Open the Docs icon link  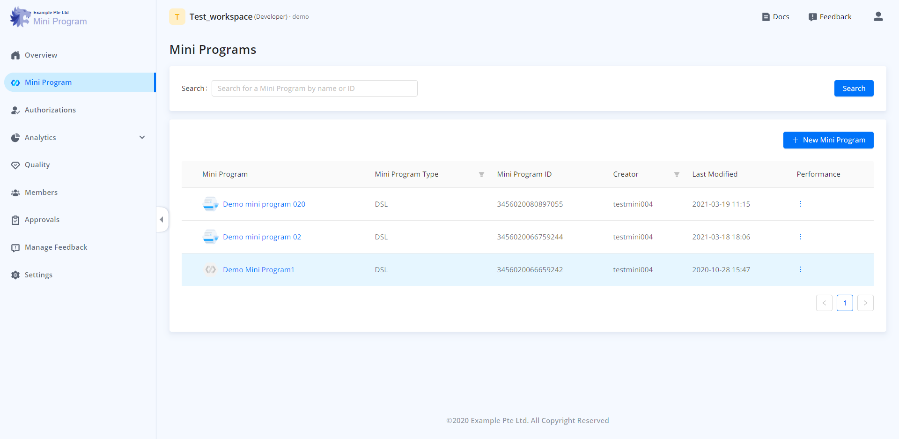[766, 17]
